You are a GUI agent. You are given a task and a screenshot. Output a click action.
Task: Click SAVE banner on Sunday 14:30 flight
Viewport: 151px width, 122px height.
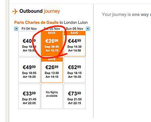click(74, 33)
